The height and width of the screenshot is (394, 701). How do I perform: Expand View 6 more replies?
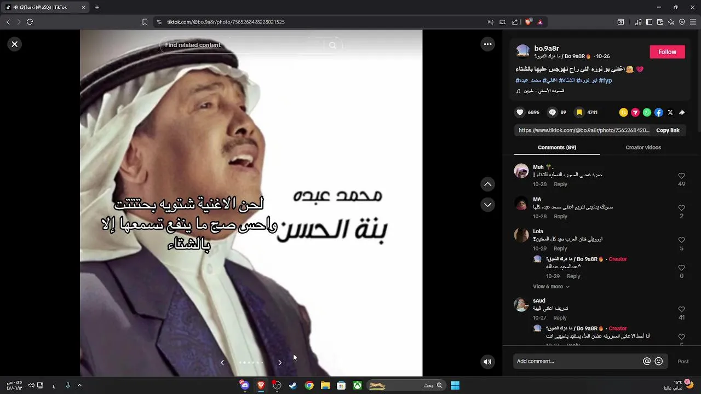[x=551, y=287]
